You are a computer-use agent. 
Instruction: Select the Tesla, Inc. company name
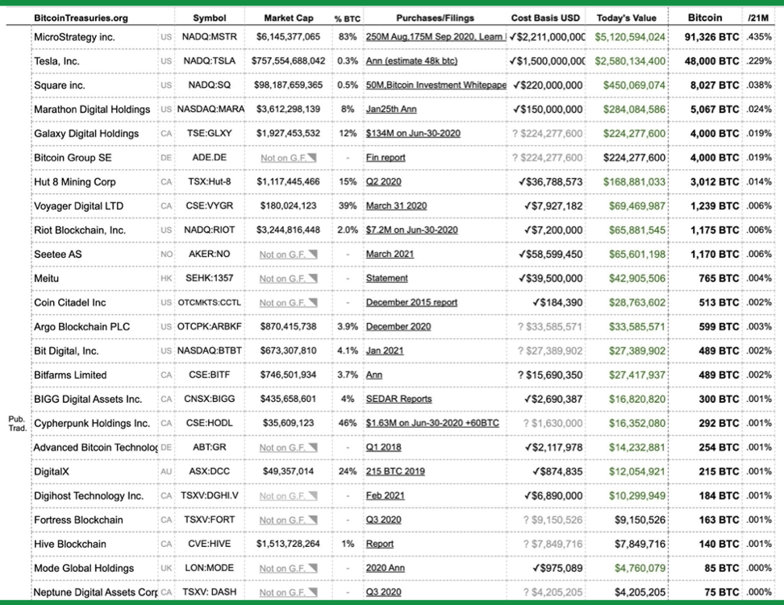56,61
